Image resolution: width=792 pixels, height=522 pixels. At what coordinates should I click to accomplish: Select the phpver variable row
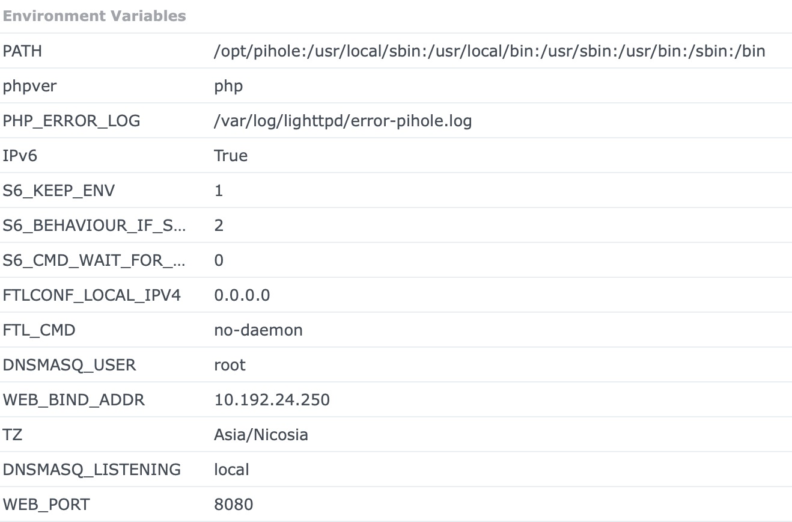point(396,86)
